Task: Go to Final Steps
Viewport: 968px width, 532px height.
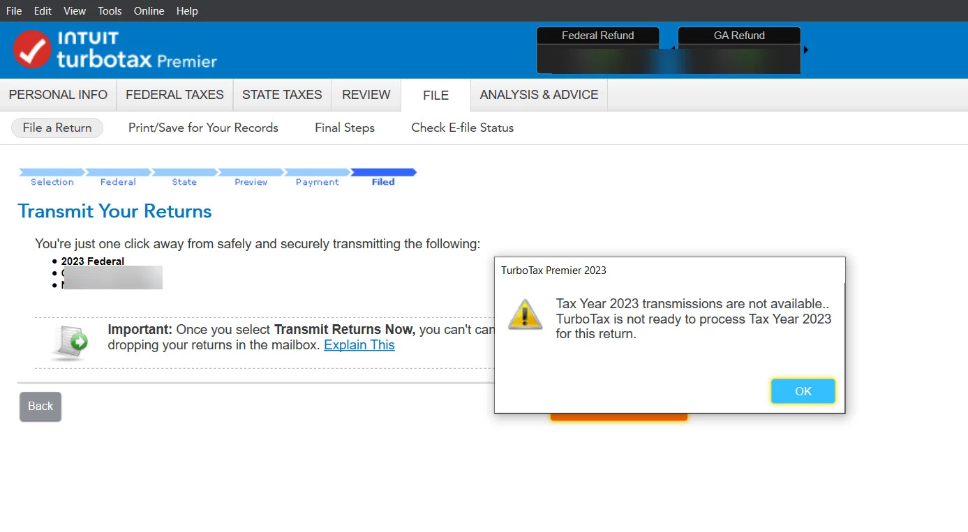Action: (x=345, y=128)
